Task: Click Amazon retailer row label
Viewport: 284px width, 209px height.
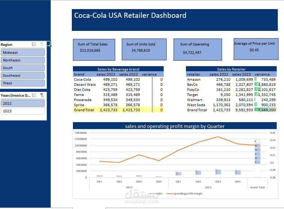Action: tap(194, 80)
